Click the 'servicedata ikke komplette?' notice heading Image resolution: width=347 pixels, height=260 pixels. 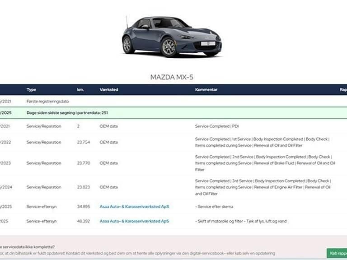coord(28,246)
